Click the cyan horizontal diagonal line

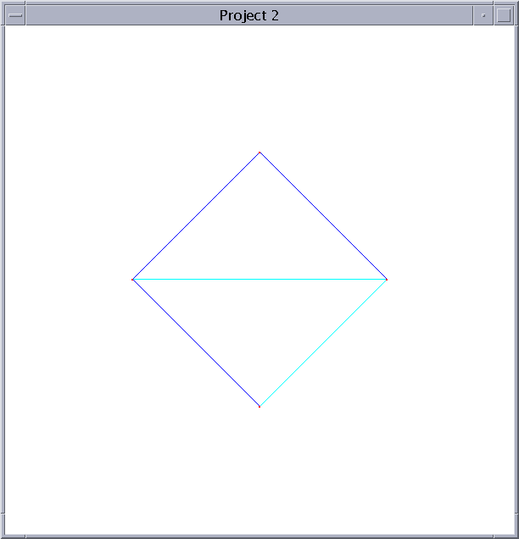click(259, 280)
